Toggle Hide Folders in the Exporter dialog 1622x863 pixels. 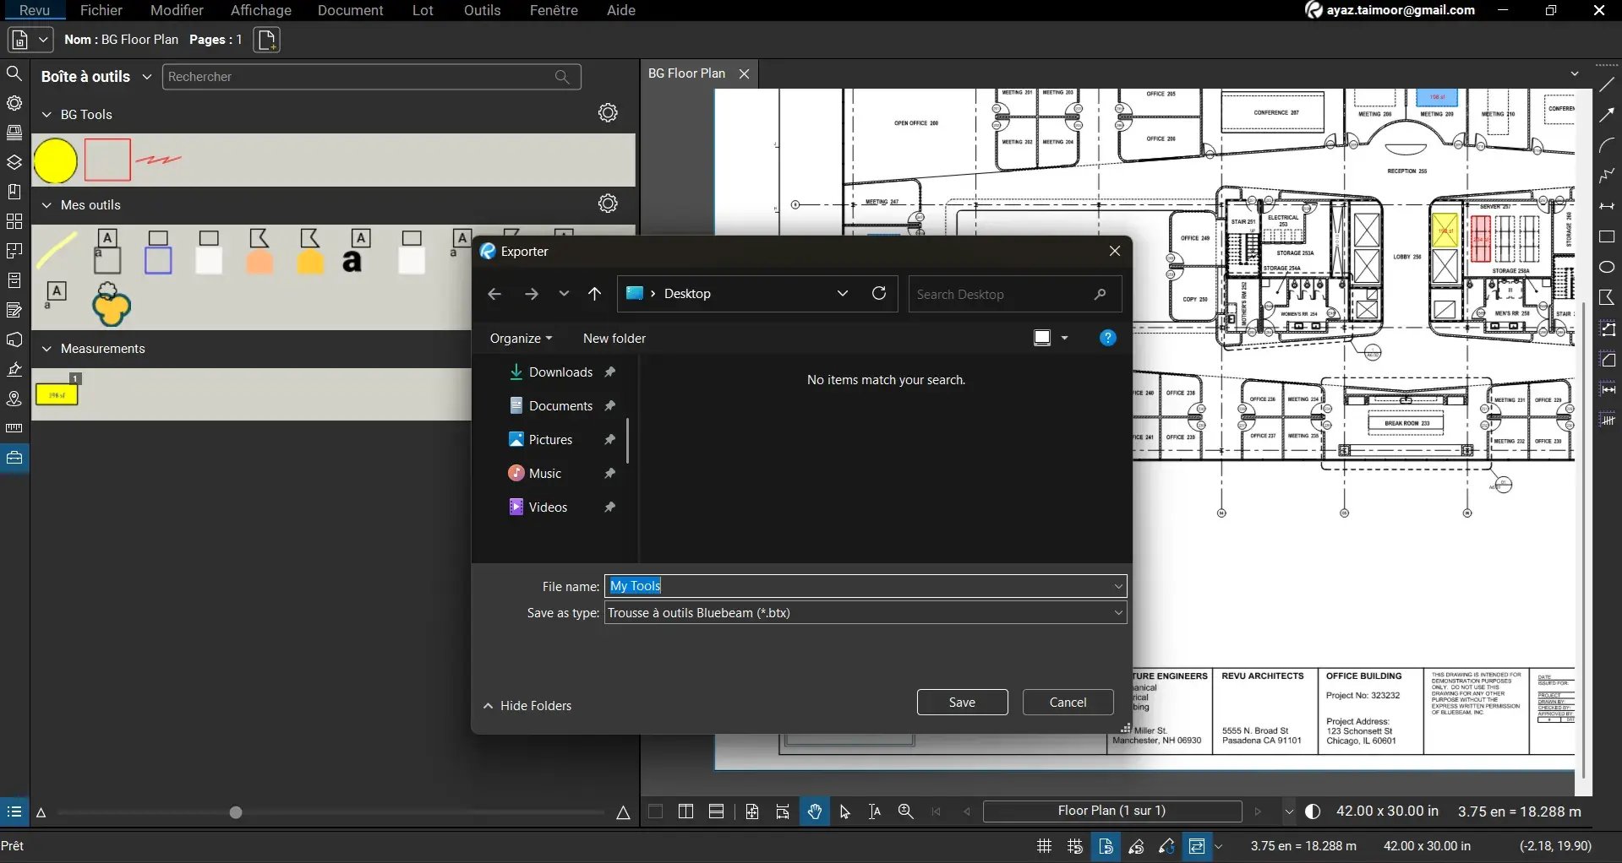pyautogui.click(x=527, y=706)
